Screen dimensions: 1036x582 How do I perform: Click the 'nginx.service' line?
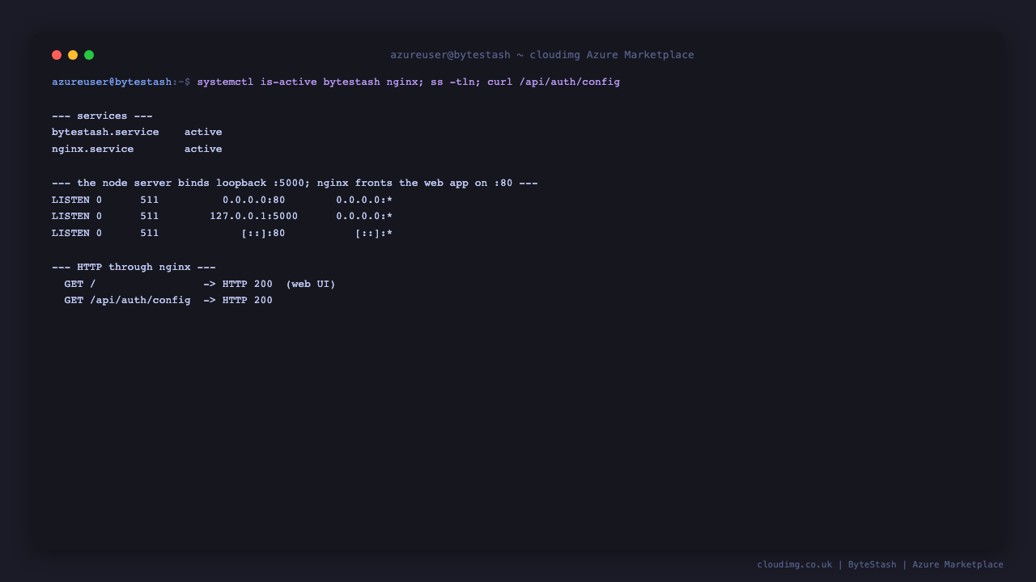click(137, 149)
